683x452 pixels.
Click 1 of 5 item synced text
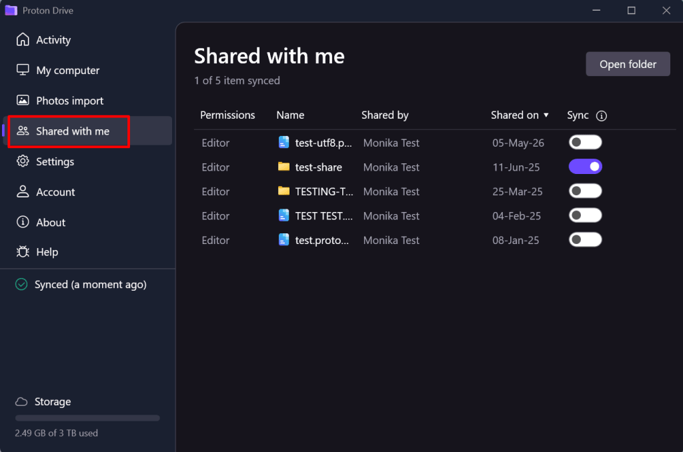pos(237,81)
